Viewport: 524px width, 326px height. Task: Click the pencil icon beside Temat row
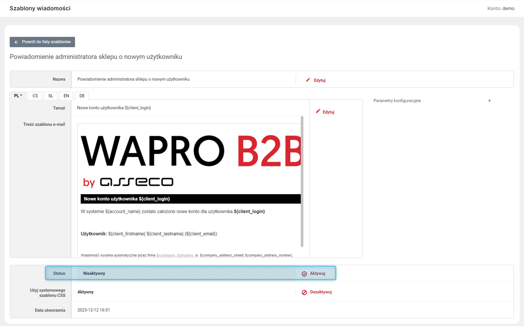click(318, 111)
